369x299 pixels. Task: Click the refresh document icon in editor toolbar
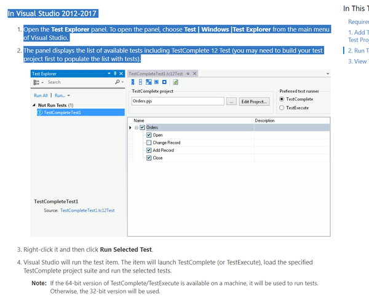(175, 82)
